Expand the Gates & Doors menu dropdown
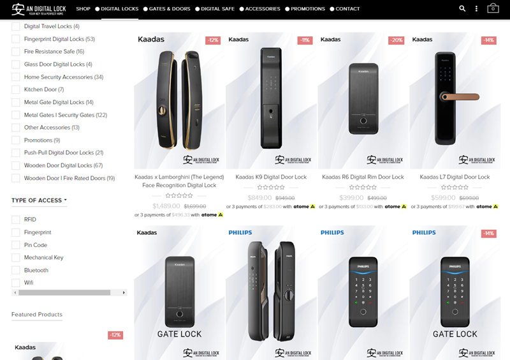The image size is (510, 360). click(x=167, y=9)
